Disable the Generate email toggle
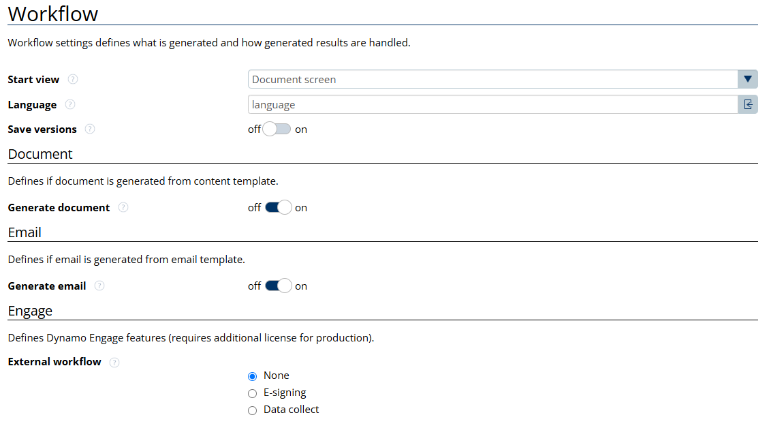The height and width of the screenshot is (428, 769). tap(278, 286)
